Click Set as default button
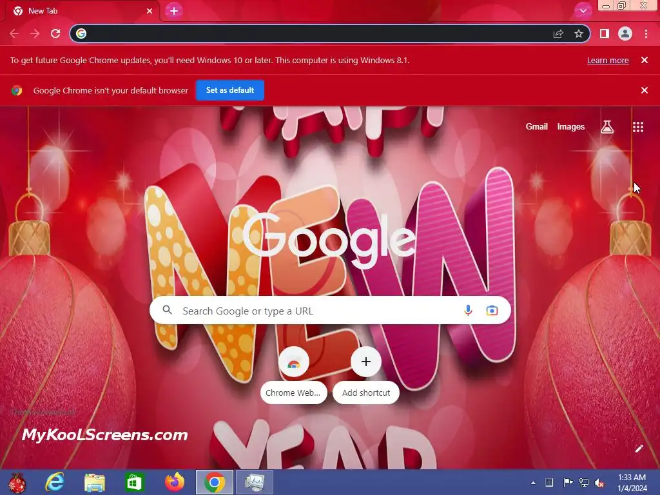 tap(230, 90)
